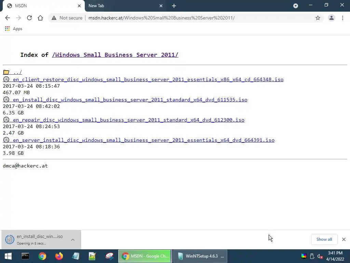Click the 6.35 GB file size text
The image size is (350, 263).
[x=13, y=113]
